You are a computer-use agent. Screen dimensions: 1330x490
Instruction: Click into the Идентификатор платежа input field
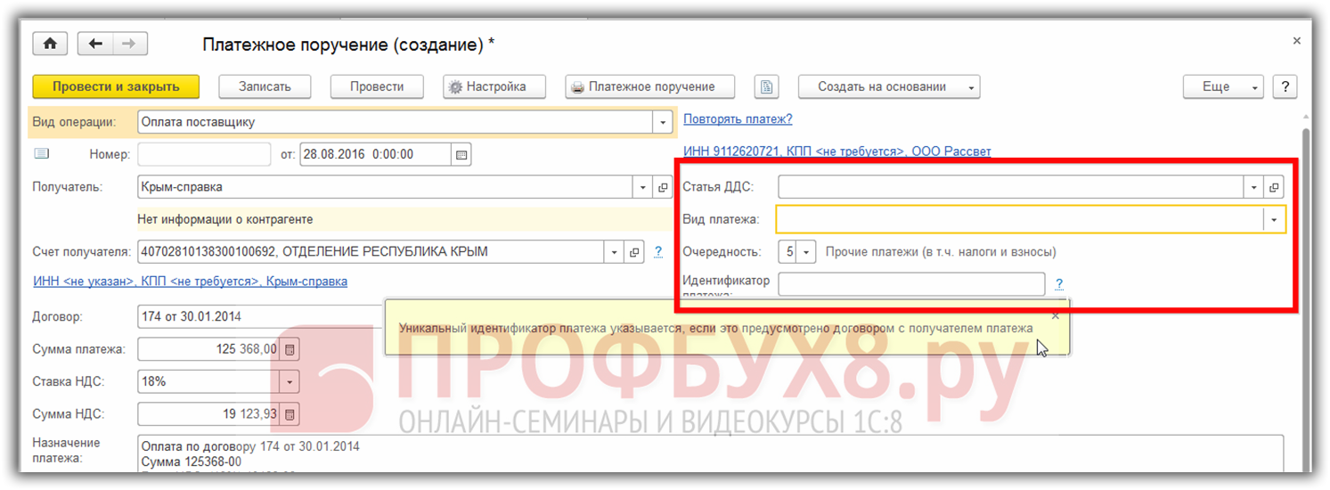tap(910, 284)
